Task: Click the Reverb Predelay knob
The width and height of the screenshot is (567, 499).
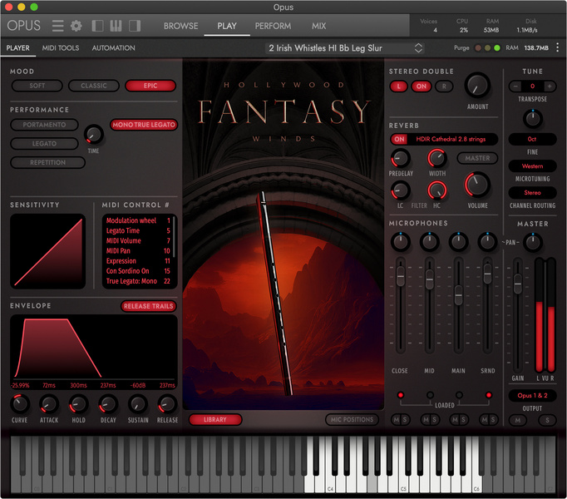Action: [400, 159]
